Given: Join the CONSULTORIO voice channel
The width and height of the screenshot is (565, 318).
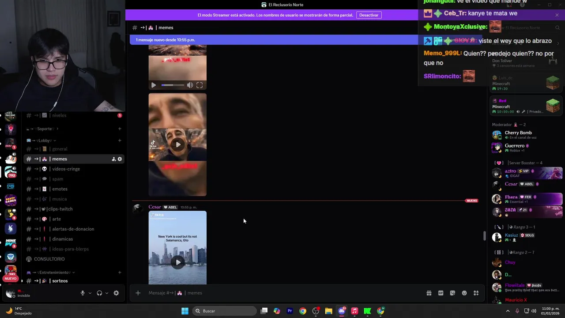Looking at the screenshot, I should (x=74, y=259).
